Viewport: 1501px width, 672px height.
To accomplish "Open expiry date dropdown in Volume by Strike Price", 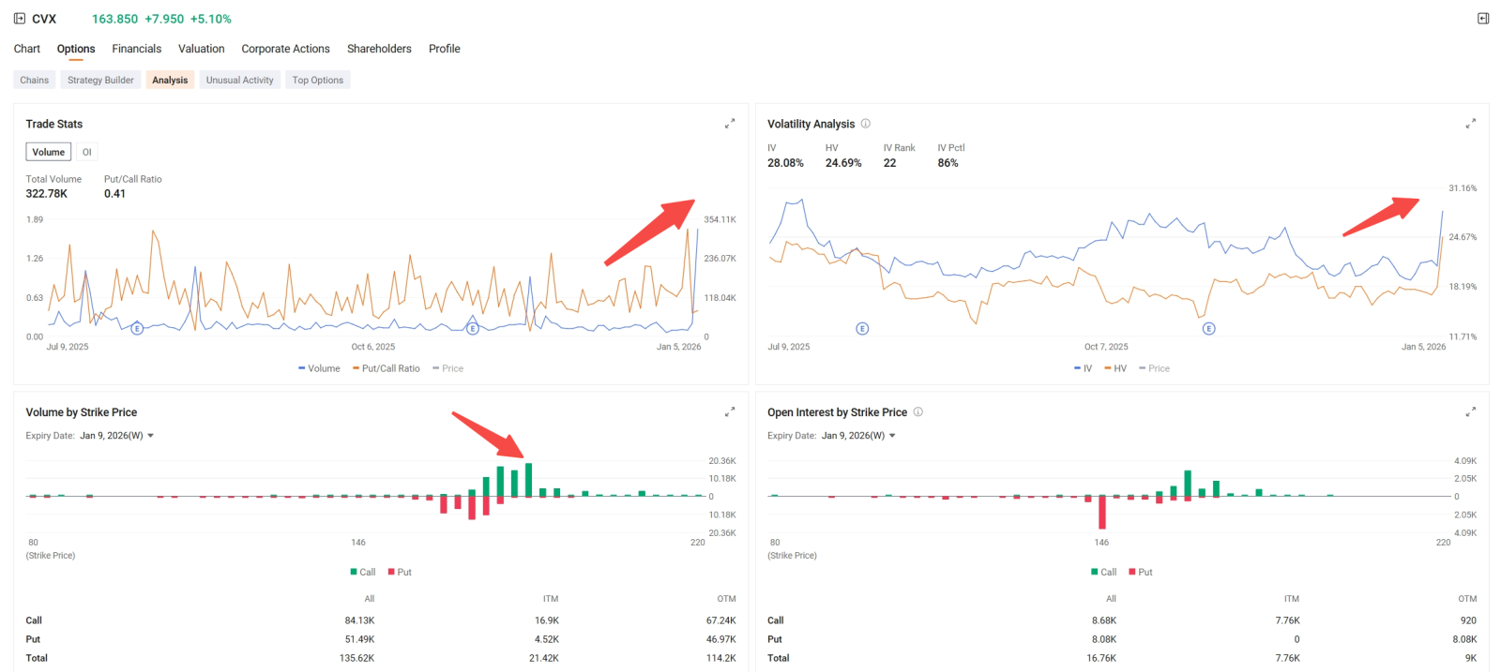I will tap(116, 436).
